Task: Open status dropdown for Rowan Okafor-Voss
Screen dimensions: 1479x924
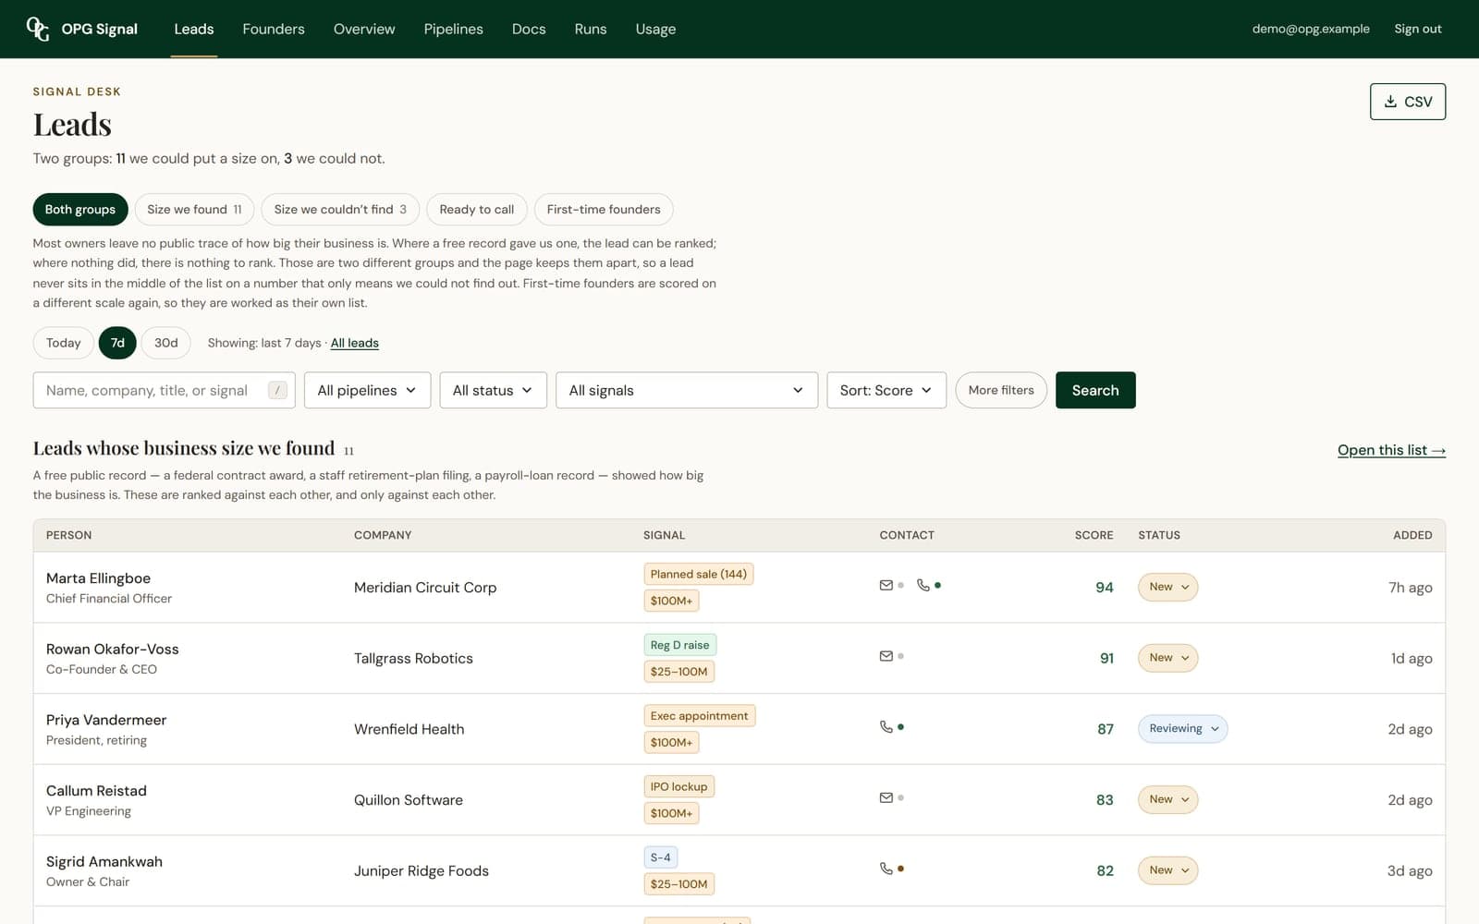Action: coord(1168,658)
